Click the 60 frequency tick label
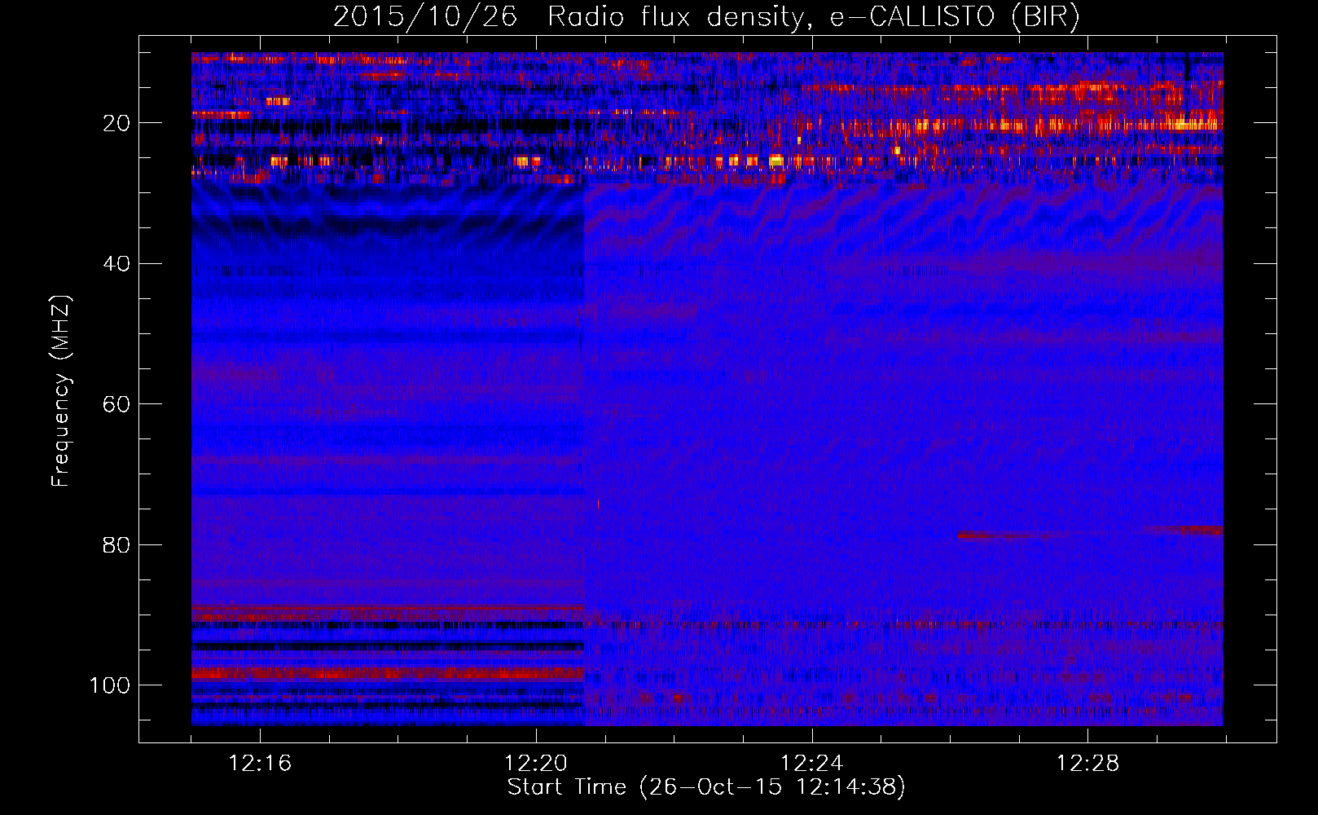The width and height of the screenshot is (1318, 815). pos(117,404)
